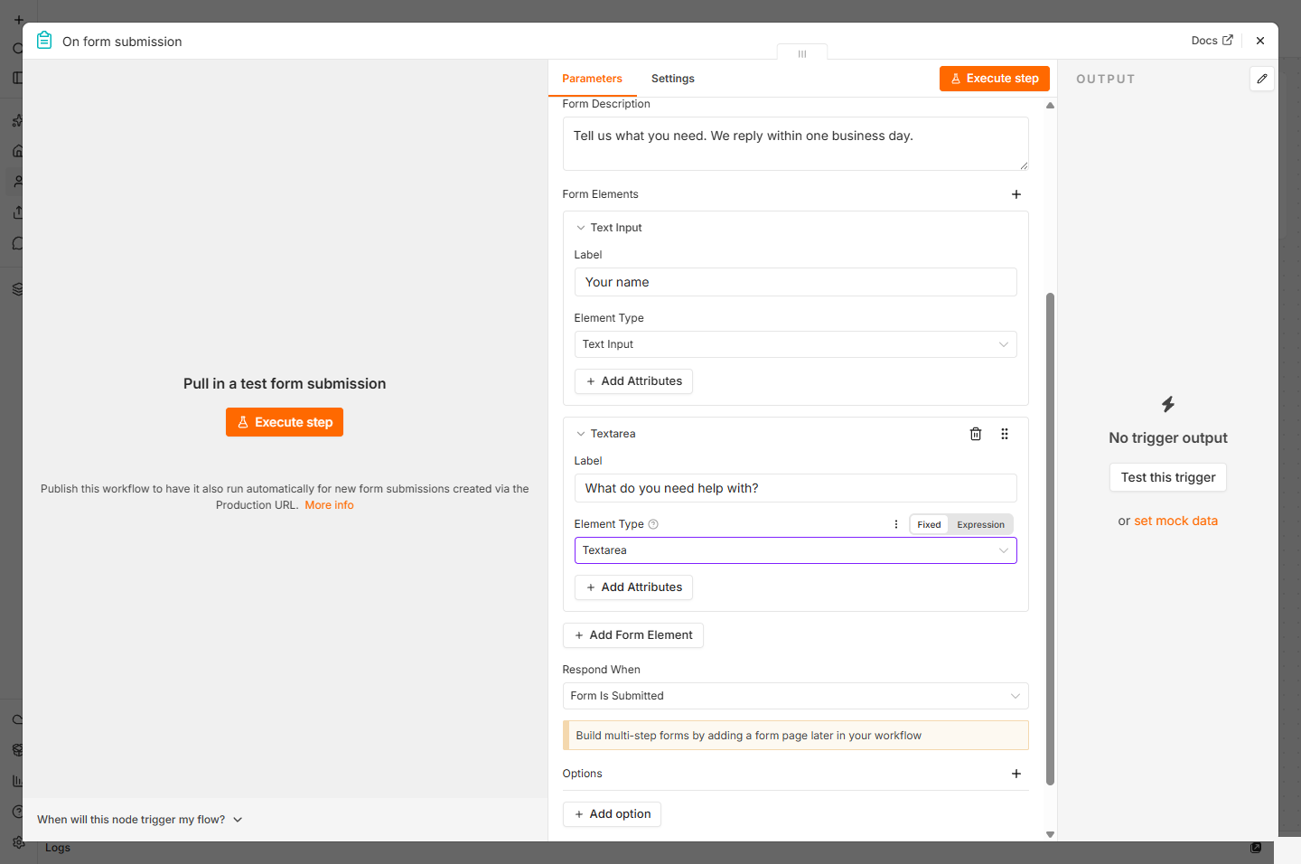1301x864 pixels.
Task: Click the Element Type help icon
Action: pos(653,524)
